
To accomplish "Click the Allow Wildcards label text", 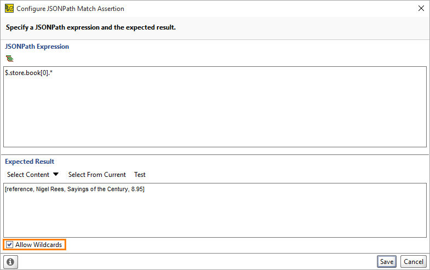I will [x=39, y=245].
